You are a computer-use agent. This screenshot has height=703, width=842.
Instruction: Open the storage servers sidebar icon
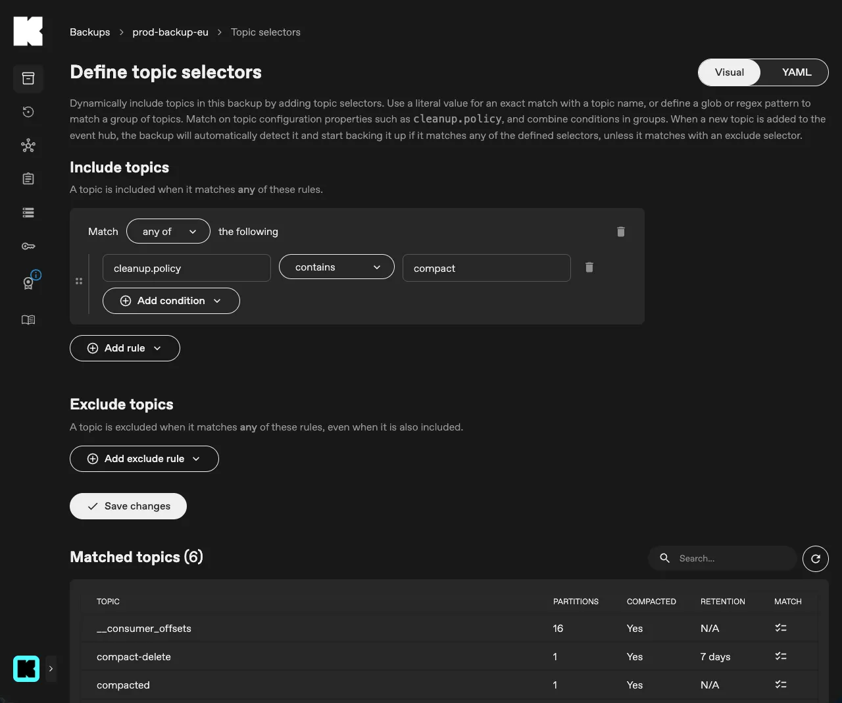28,213
